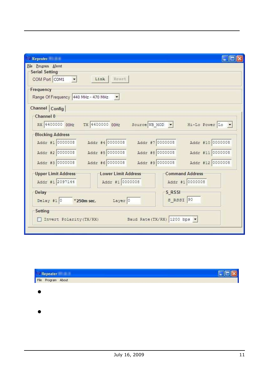The width and height of the screenshot is (264, 374).
Task: Click app icon in lower Repeater title bar
Action: (x=38, y=274)
